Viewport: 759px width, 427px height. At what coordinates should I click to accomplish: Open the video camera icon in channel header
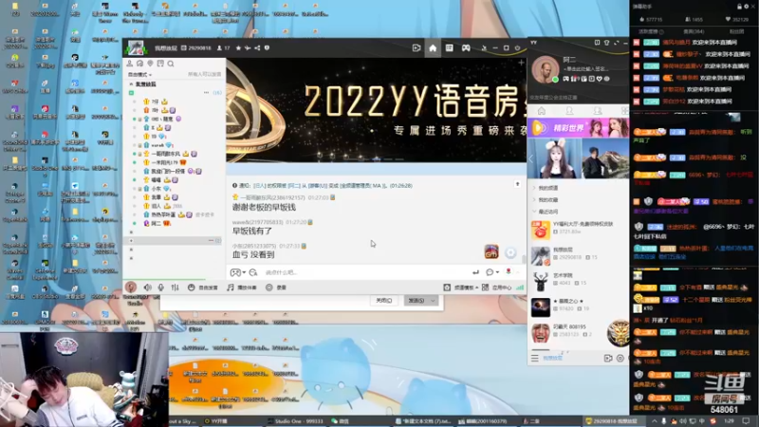[417, 48]
